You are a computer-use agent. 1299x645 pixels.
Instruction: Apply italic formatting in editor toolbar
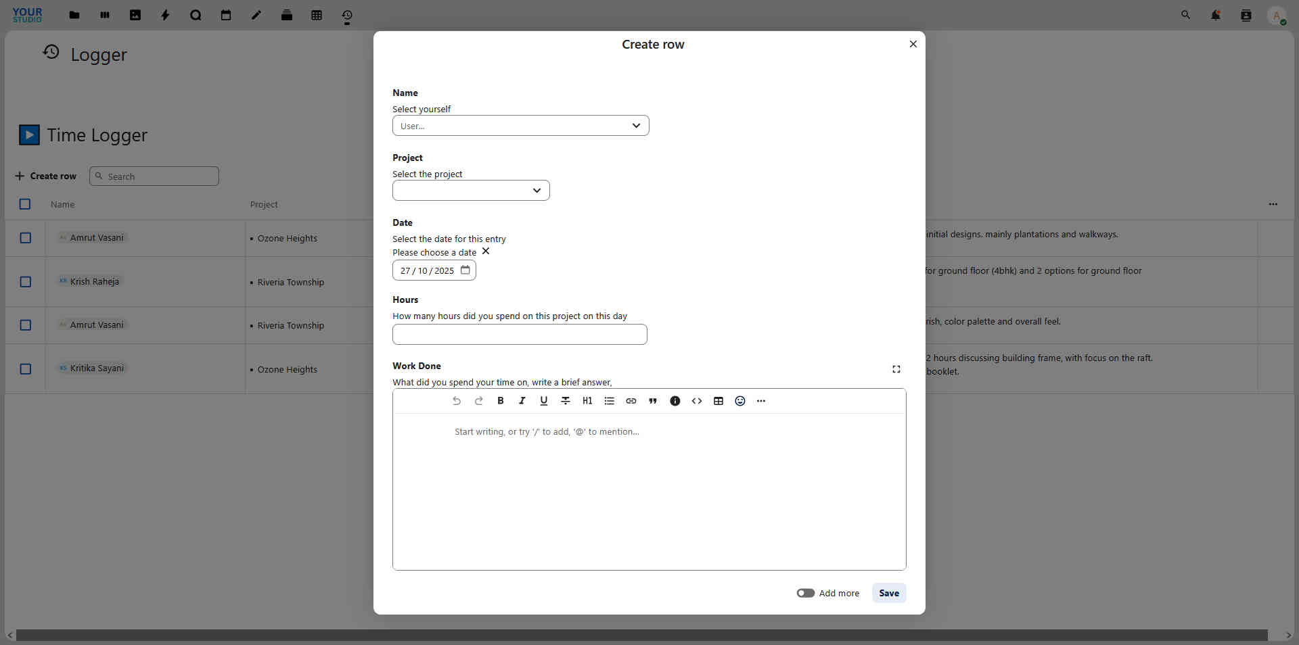coord(522,401)
